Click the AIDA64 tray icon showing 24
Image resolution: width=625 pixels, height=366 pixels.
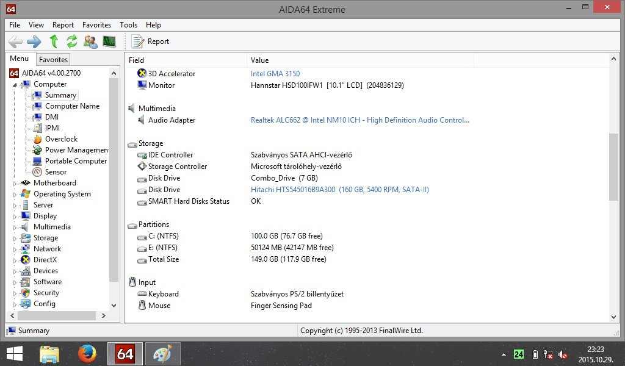click(x=519, y=354)
